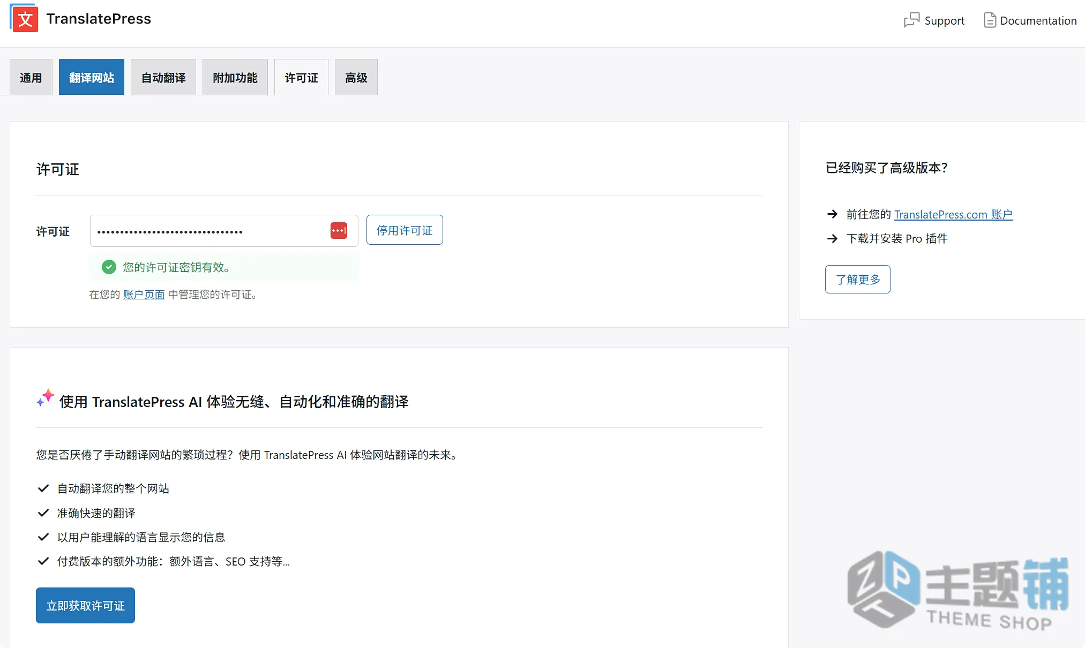
Task: Click the 准确快速的翻译 list item
Action: click(x=96, y=513)
